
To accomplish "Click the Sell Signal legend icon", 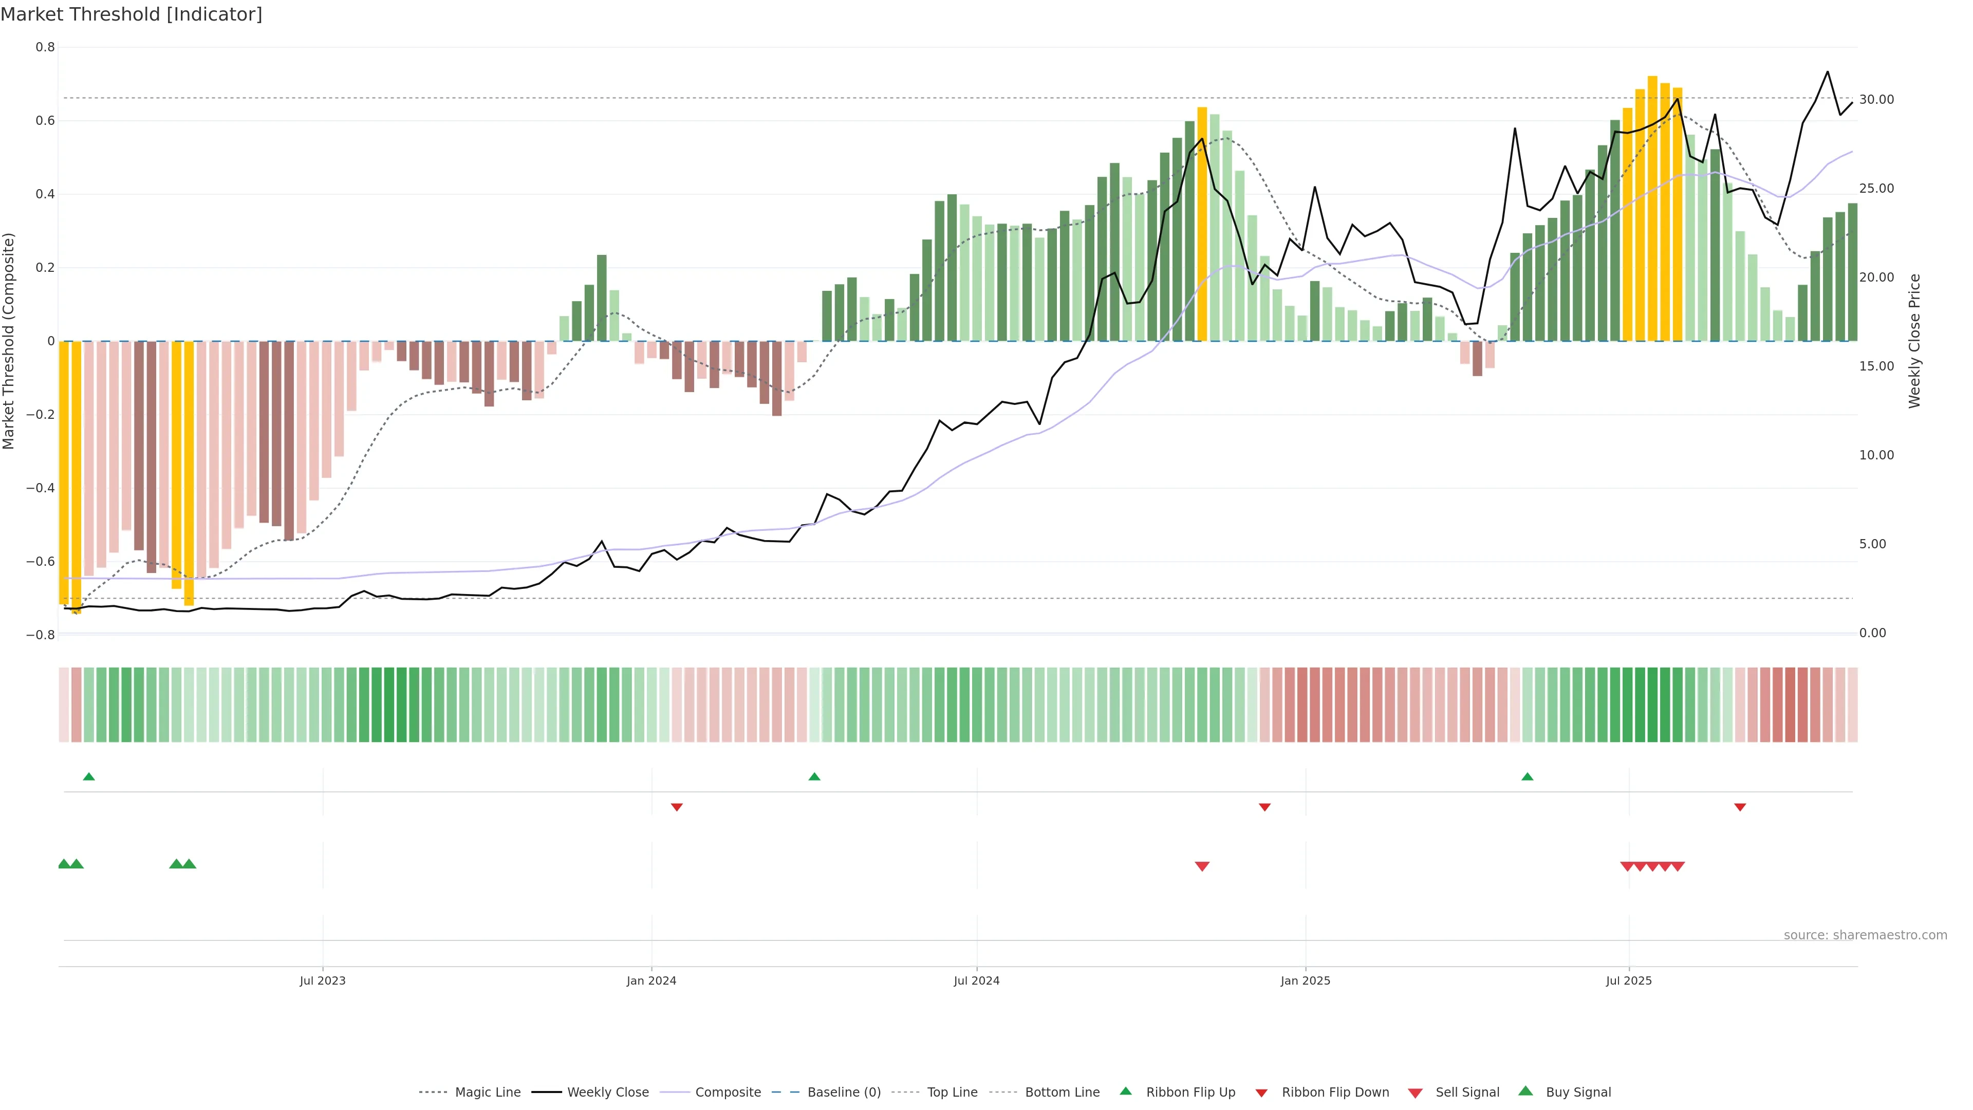I will [x=1416, y=1093].
